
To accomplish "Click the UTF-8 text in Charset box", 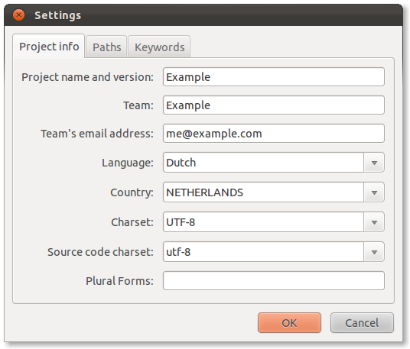I will (181, 222).
